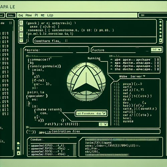Click the '(chebe return)' line in code
Image resolution: width=167 pixels, height=167 pixels.
48,110
